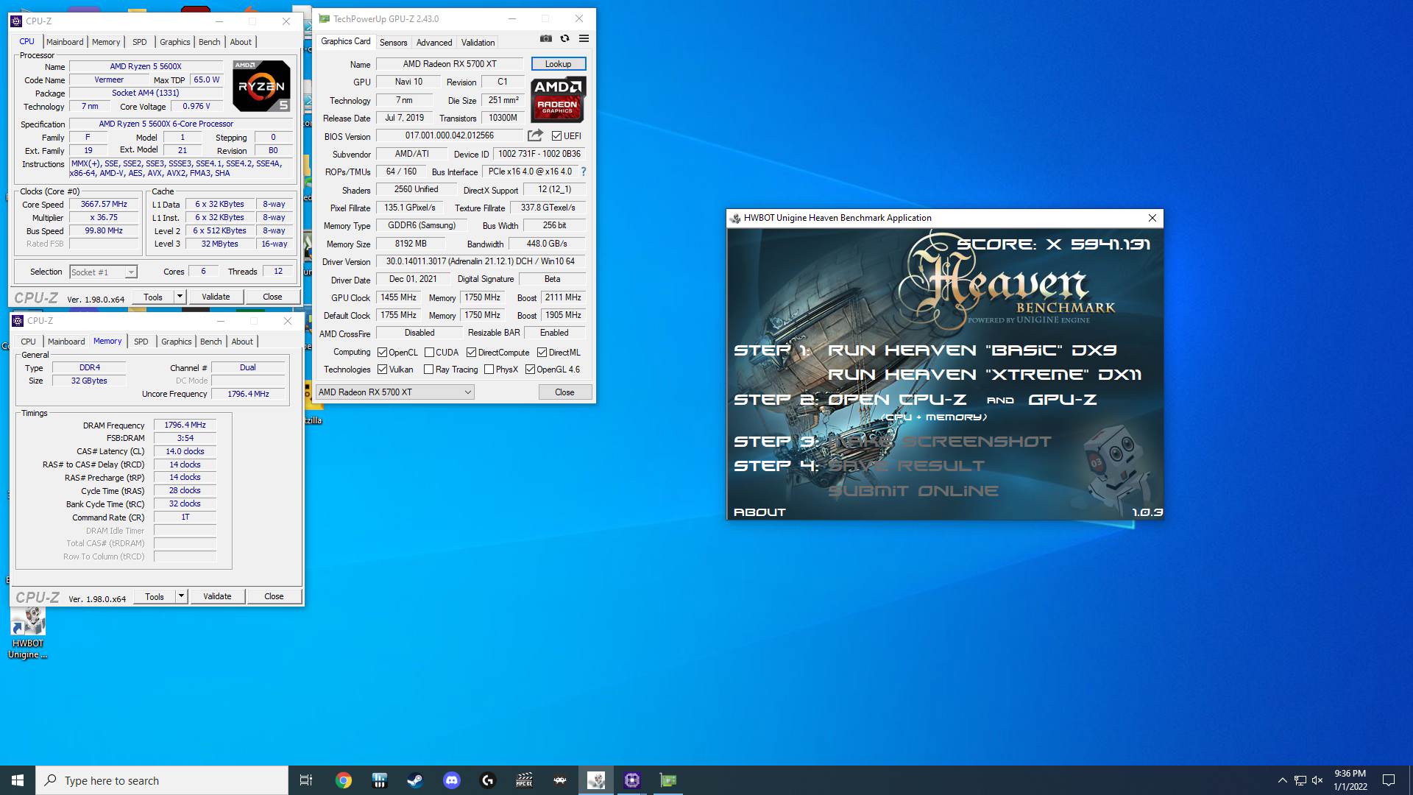Open GPU selector AMD Radeon RX 5700 XT
This screenshot has width=1413, height=795.
[394, 392]
